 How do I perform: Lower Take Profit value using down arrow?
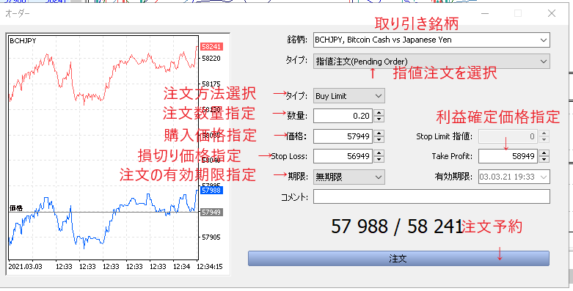pyautogui.click(x=544, y=160)
